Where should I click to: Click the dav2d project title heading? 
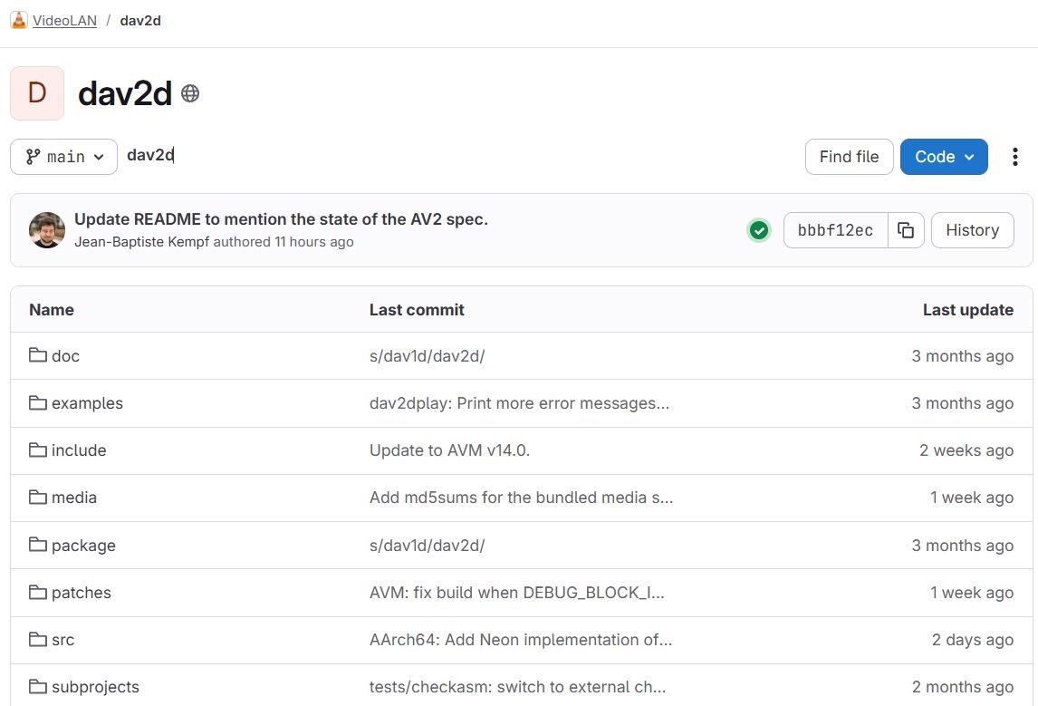coord(124,93)
